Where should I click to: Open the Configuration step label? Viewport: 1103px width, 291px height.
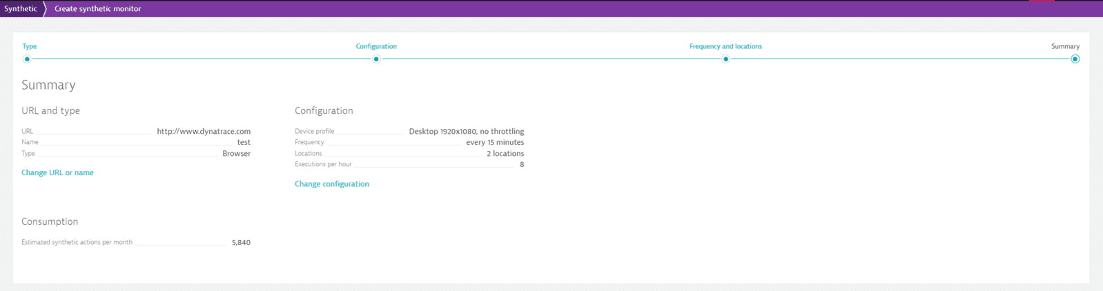(376, 46)
